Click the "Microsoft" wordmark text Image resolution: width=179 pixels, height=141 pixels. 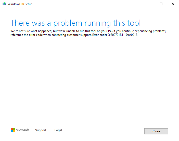(22, 130)
